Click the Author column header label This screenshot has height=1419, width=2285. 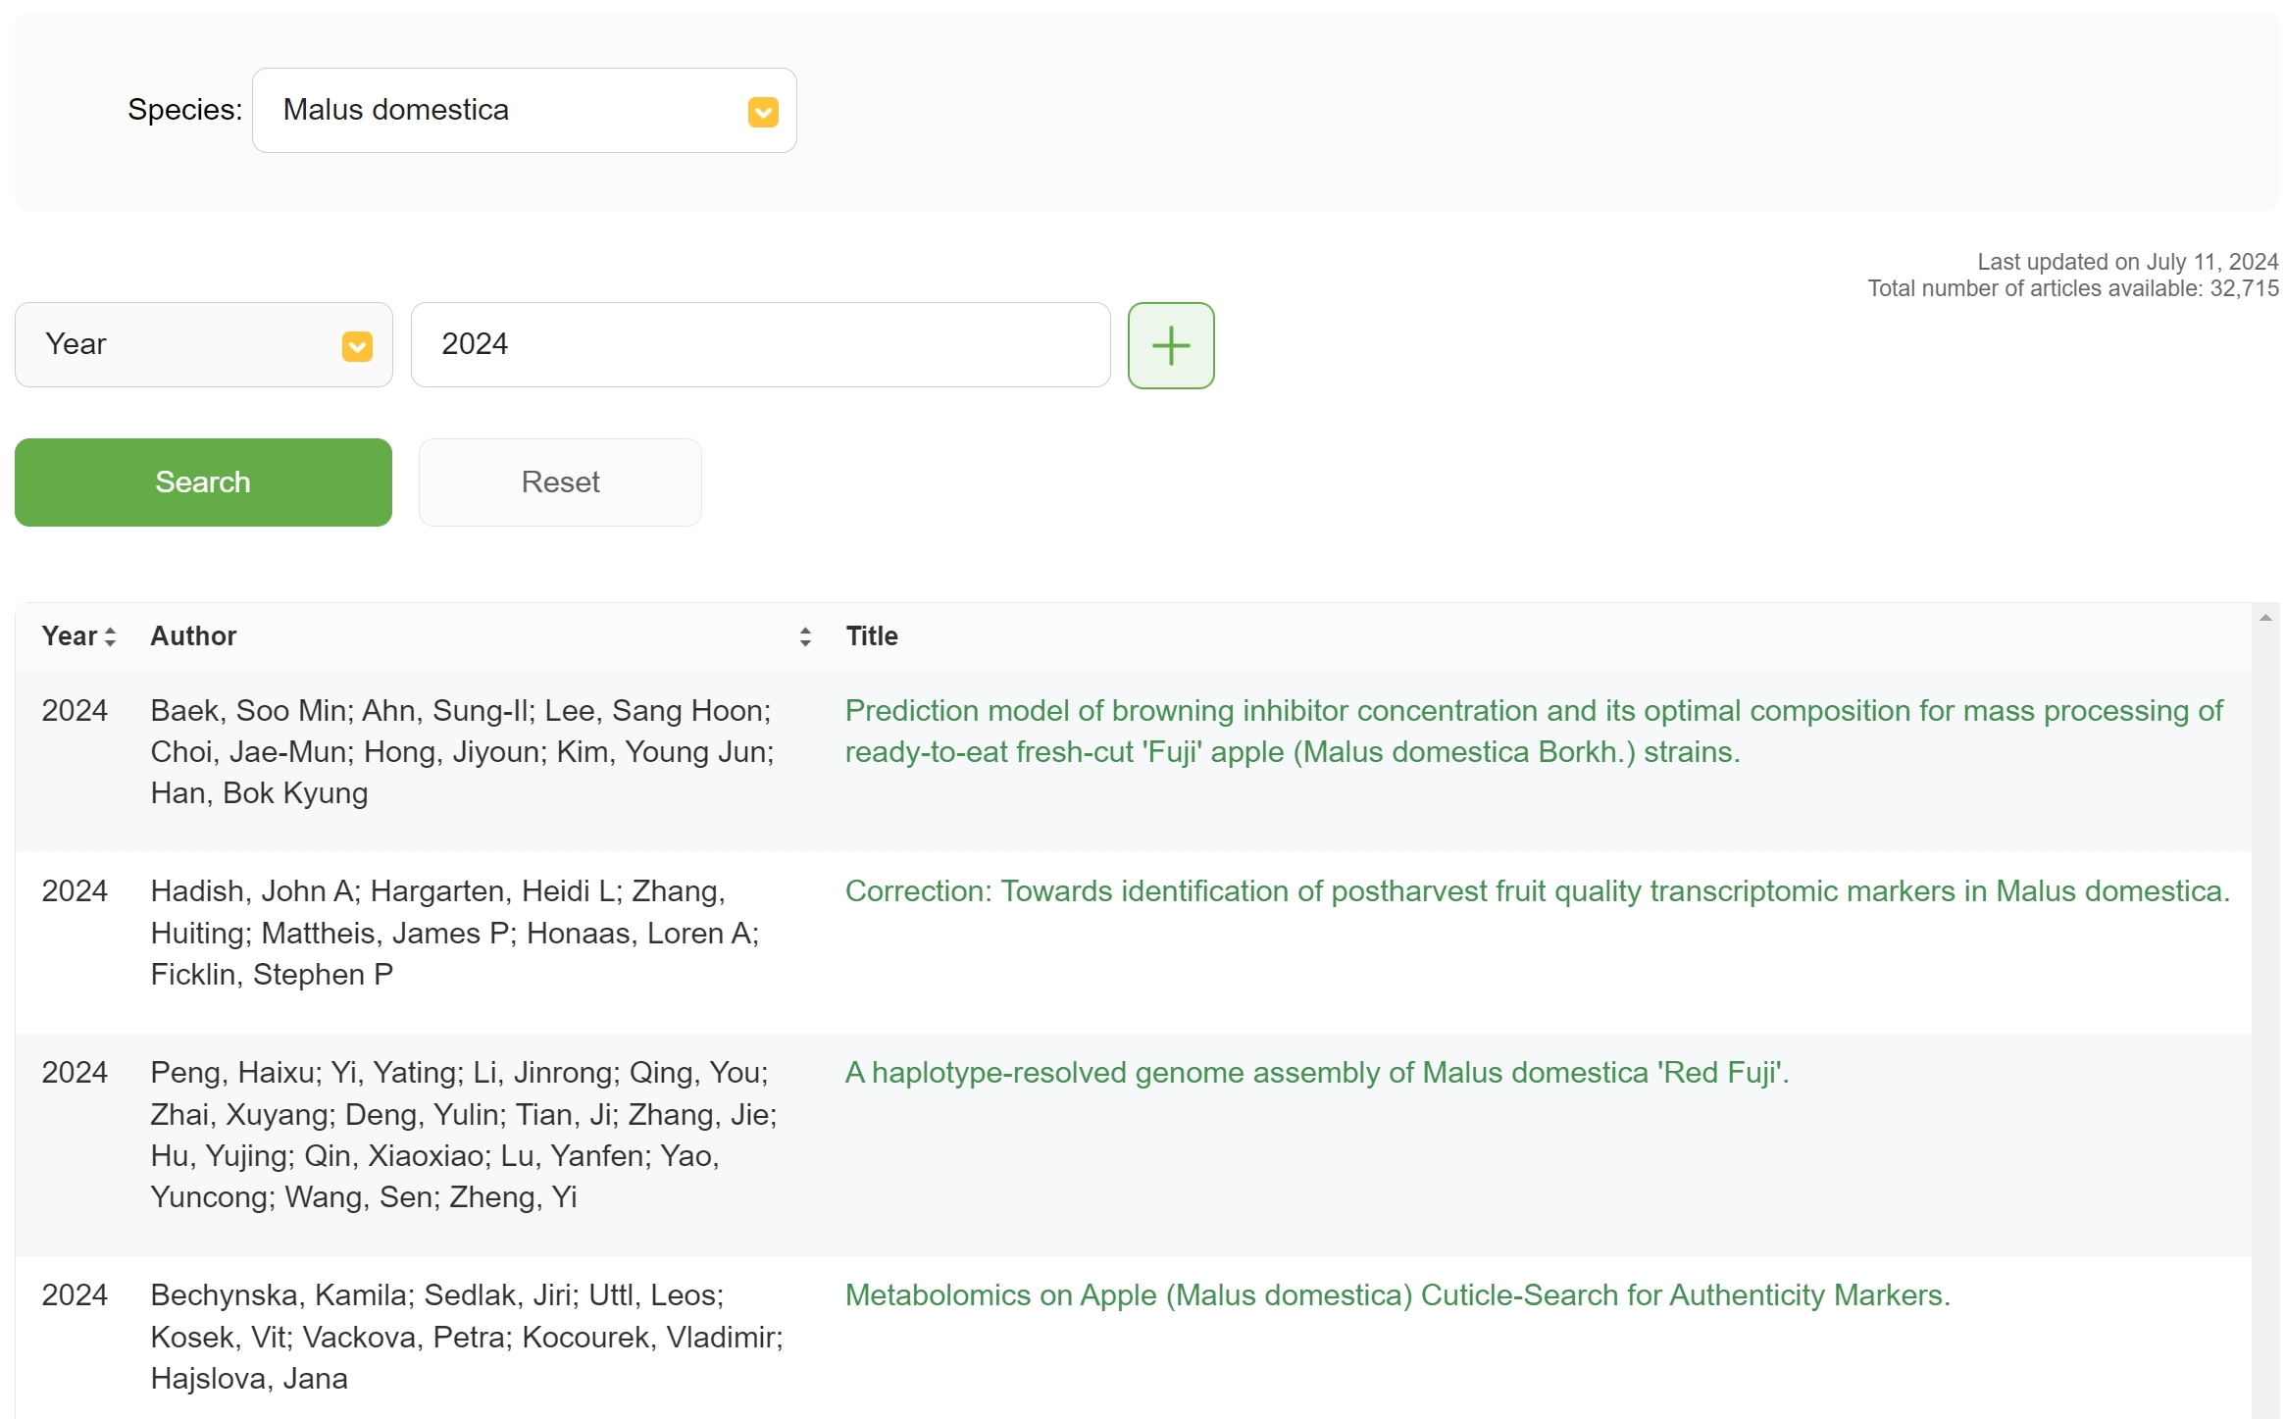(193, 635)
